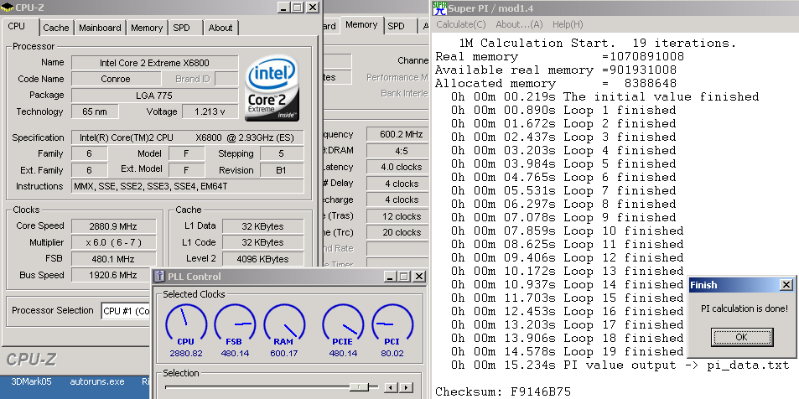Viewport: 799px width, 399px height.
Task: Click the CPU-Z title bar chip icon
Action: pos(8,8)
